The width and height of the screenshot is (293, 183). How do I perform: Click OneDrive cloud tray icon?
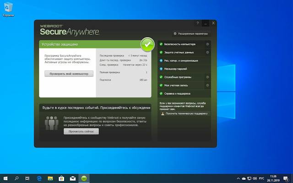244,178
